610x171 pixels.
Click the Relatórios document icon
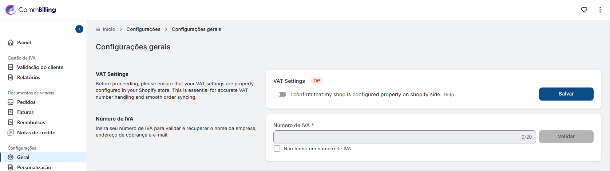[x=11, y=77]
